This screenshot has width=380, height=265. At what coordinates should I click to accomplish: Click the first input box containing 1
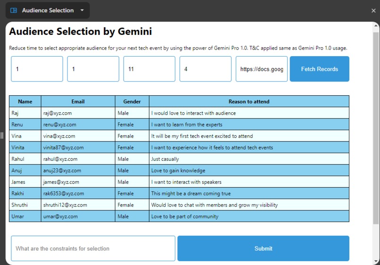[x=37, y=69]
